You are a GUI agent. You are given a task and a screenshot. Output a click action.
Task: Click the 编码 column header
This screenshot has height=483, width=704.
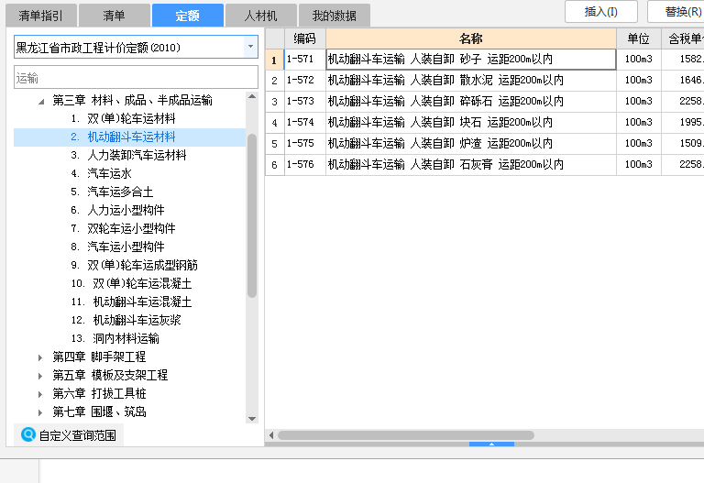tap(305, 38)
